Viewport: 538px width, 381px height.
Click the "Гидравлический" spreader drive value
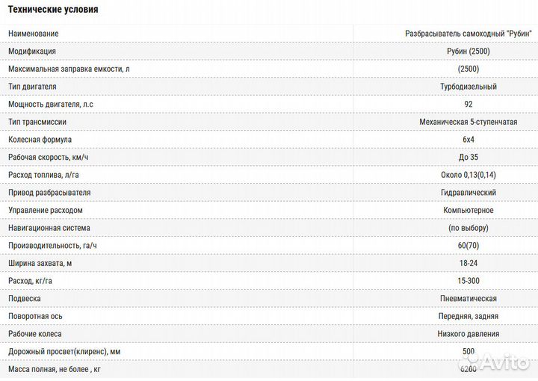click(x=469, y=193)
